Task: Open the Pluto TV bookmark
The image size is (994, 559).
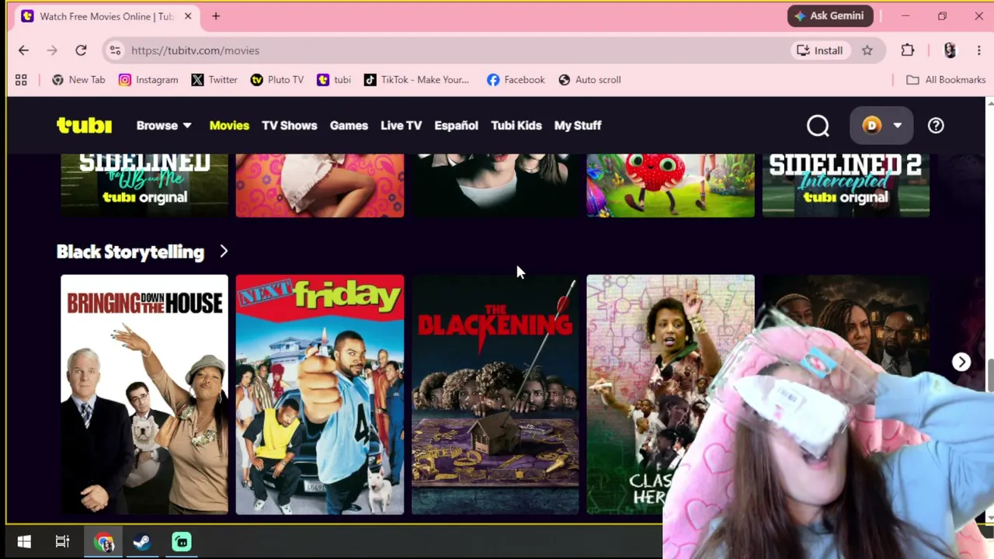Action: [x=277, y=80]
